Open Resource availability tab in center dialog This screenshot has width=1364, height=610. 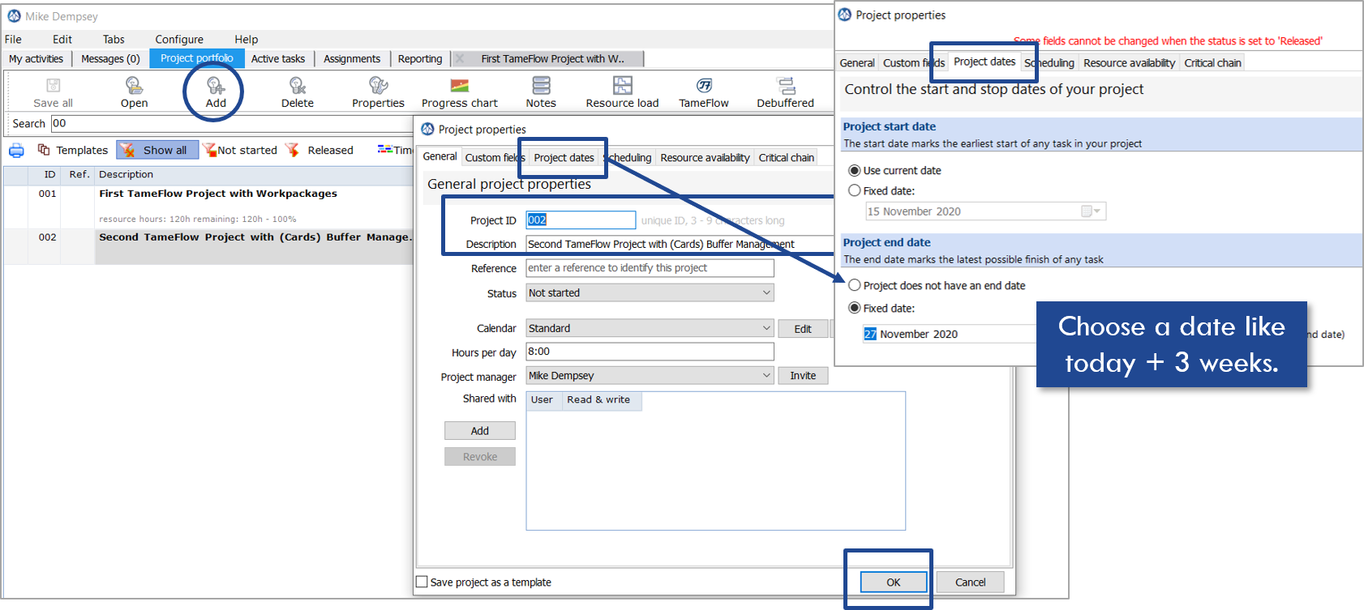pos(705,157)
